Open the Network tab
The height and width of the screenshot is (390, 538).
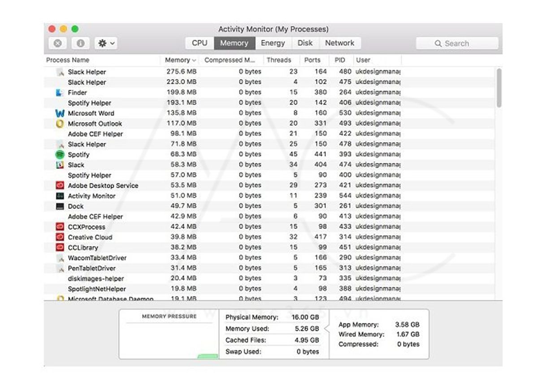click(339, 43)
